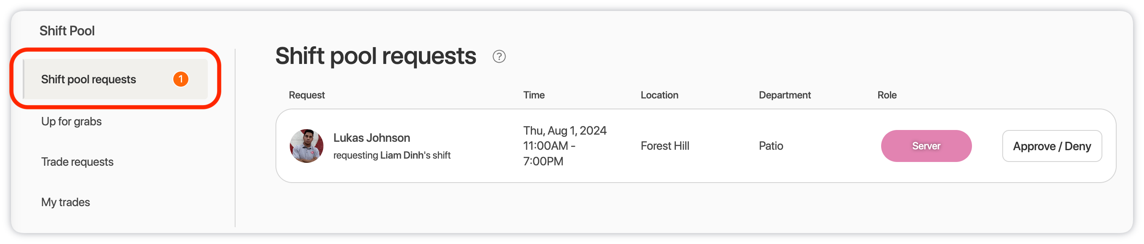Click the Shift Pool heading
Viewport: 1144px width, 244px height.
point(67,31)
